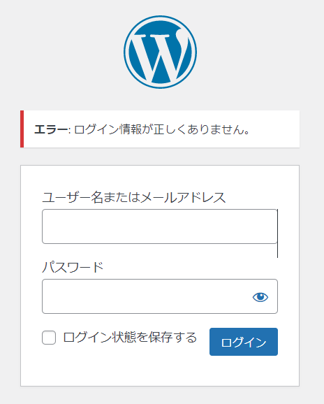Click the ログイン状態を保存する label text
This screenshot has width=324, height=404.
[x=130, y=338]
